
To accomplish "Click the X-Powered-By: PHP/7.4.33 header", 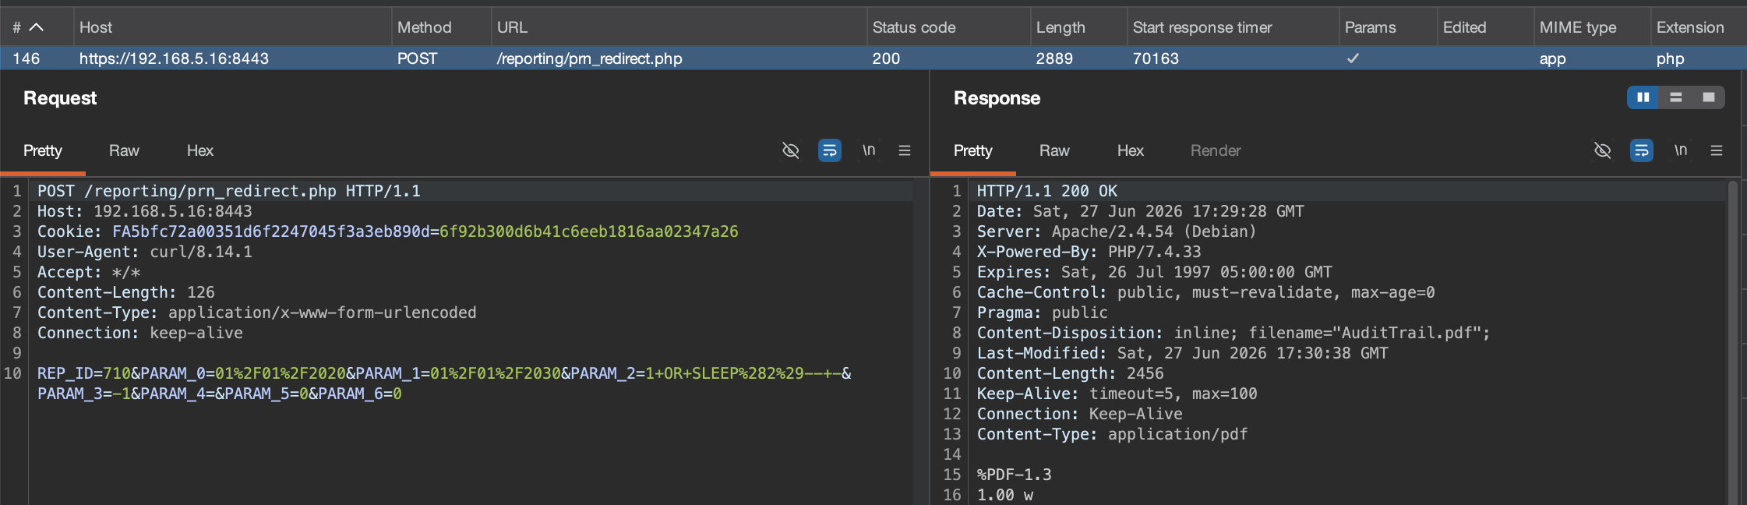I will coord(1089,252).
